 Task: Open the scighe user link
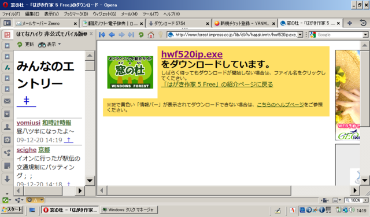tap(27, 150)
